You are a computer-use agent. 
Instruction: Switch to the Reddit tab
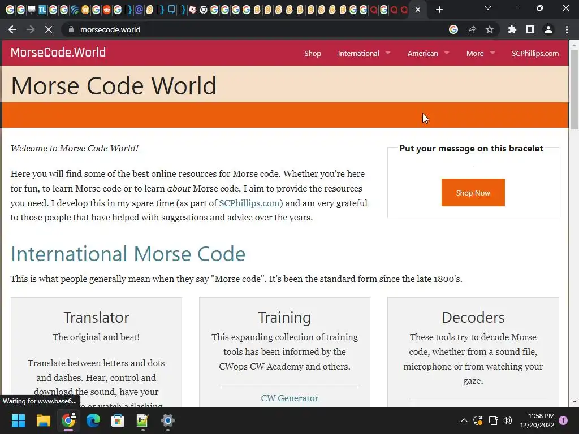point(107,10)
